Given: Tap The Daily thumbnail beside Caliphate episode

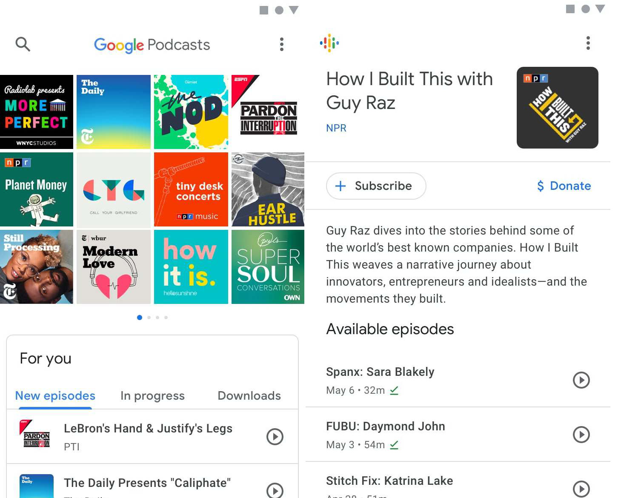Looking at the screenshot, I should (x=37, y=486).
